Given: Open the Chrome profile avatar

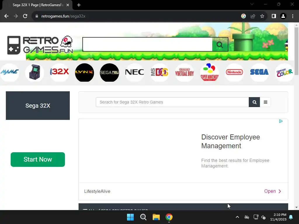Looking at the screenshot, I should click(x=283, y=16).
